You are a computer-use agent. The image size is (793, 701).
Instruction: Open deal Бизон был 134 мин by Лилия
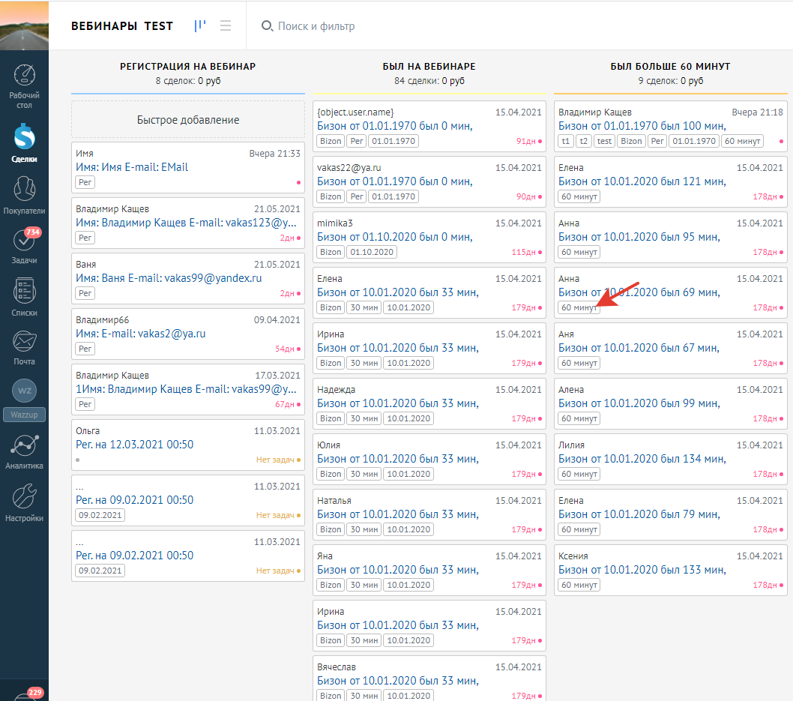click(x=642, y=459)
